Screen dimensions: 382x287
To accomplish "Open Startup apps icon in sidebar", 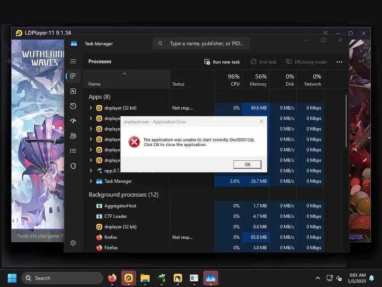I will pyautogui.click(x=73, y=121).
